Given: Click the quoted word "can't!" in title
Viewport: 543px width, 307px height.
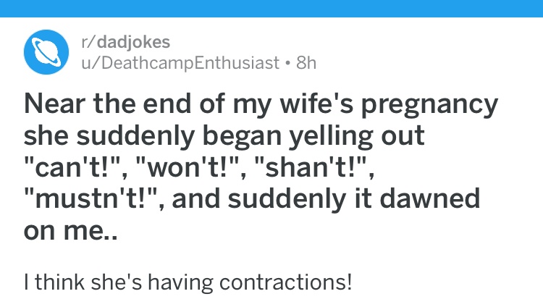Looking at the screenshot, I should point(73,167).
